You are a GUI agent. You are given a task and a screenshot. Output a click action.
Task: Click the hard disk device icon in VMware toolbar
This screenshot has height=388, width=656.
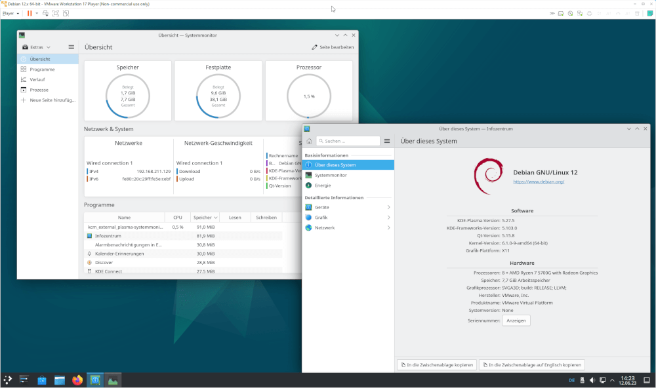561,13
